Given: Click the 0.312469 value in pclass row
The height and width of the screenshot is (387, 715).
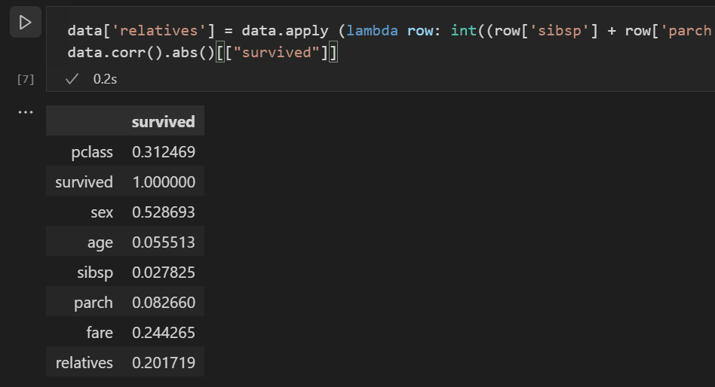Looking at the screenshot, I should 163,152.
